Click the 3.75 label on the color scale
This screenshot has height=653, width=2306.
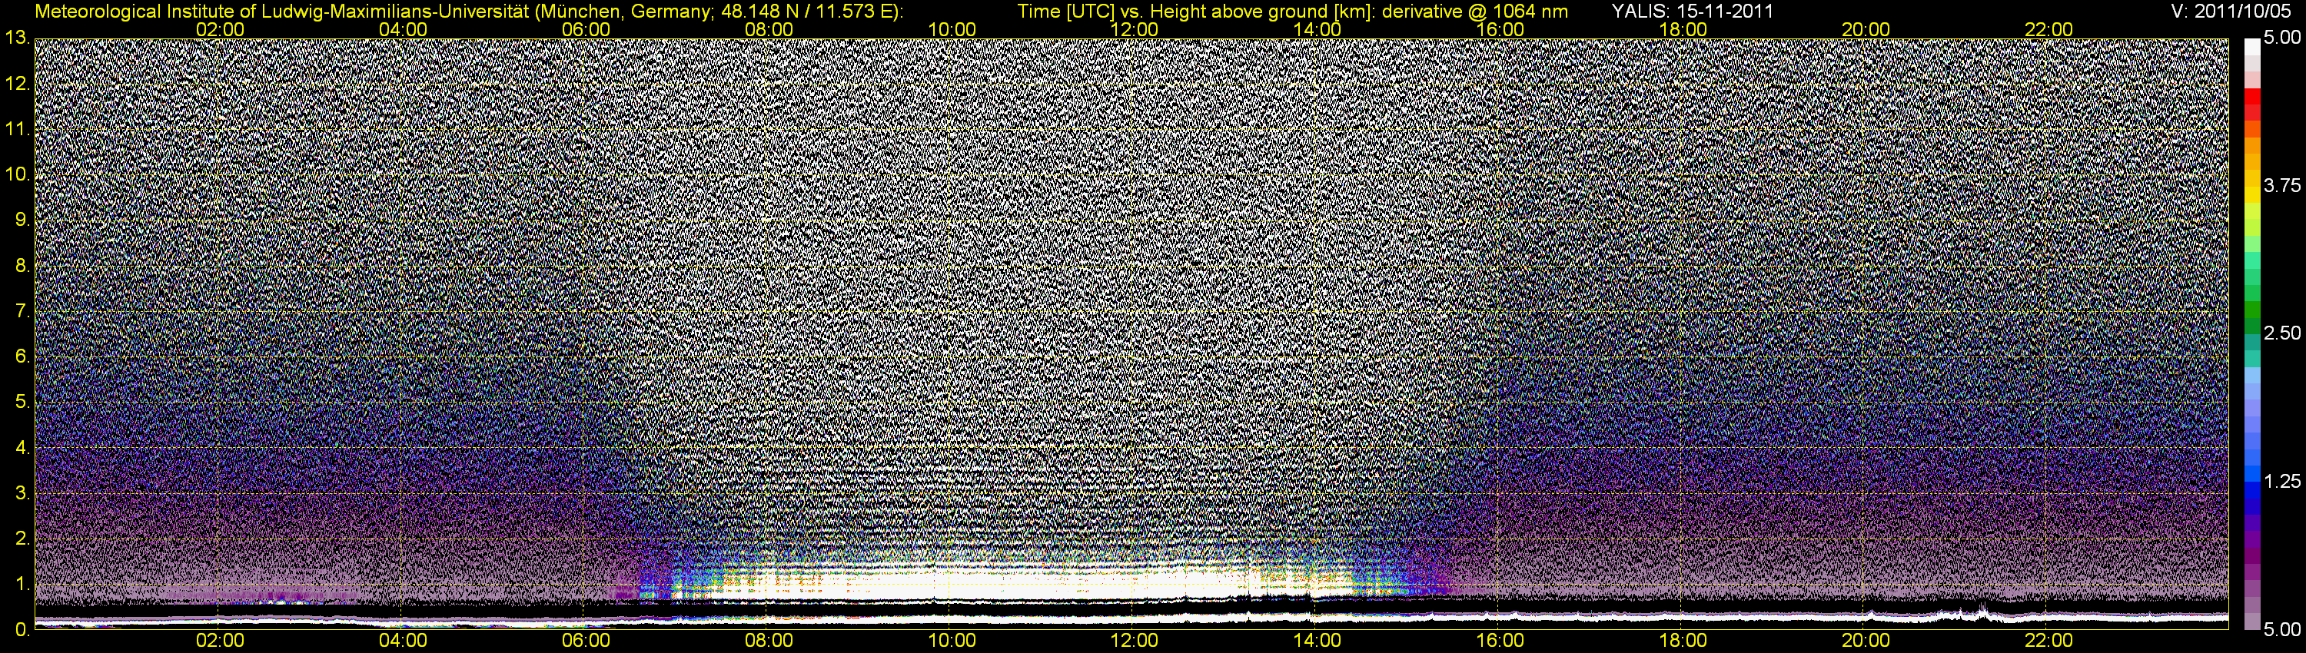click(x=2281, y=185)
